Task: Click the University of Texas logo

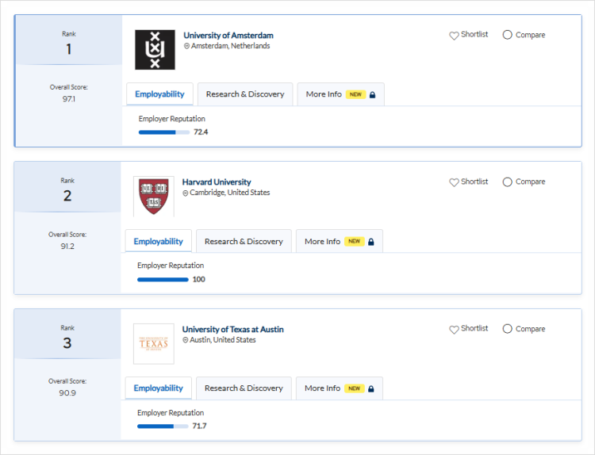Action: pos(153,343)
